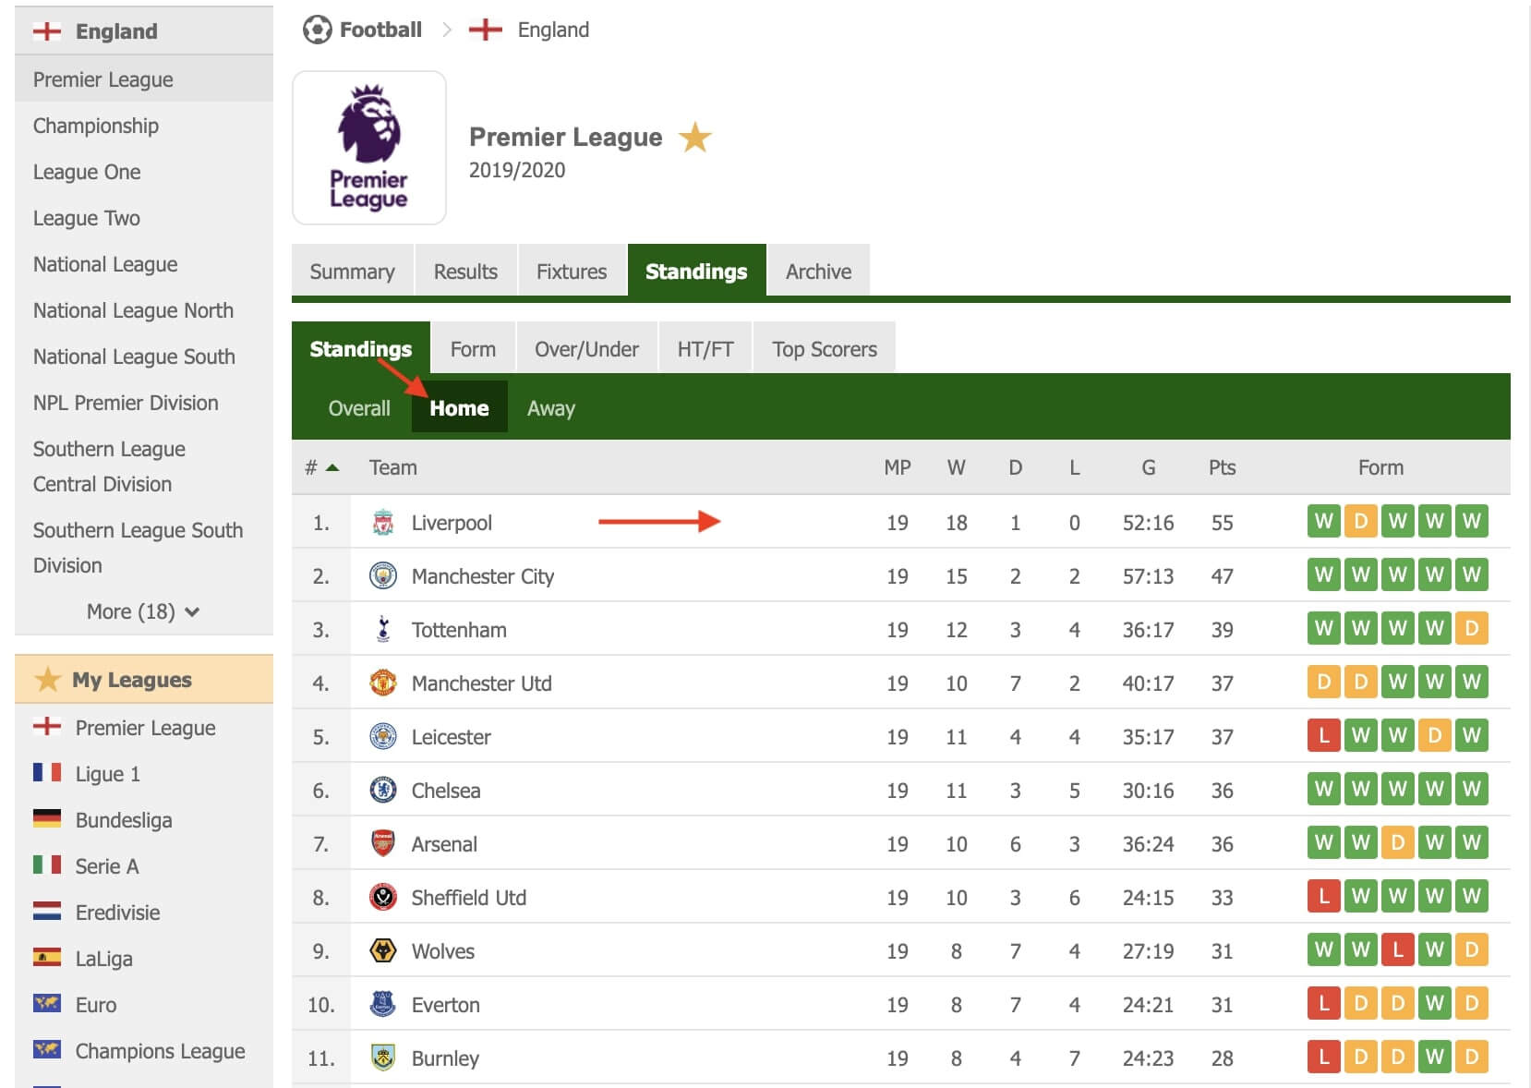Click the Arsenal club crest icon
The width and height of the screenshot is (1531, 1088).
coord(382,844)
